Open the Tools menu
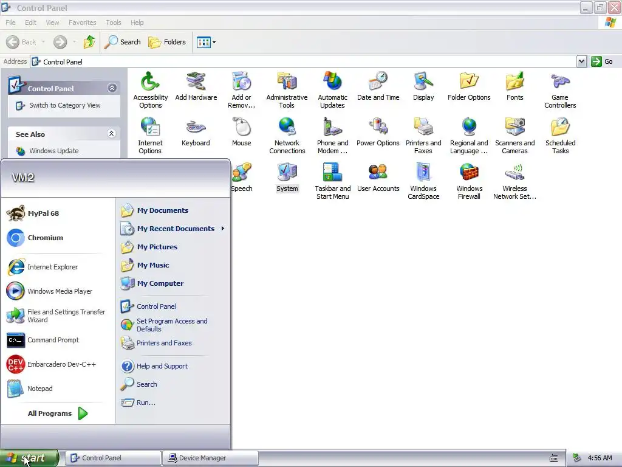The width and height of the screenshot is (622, 467). (x=114, y=22)
